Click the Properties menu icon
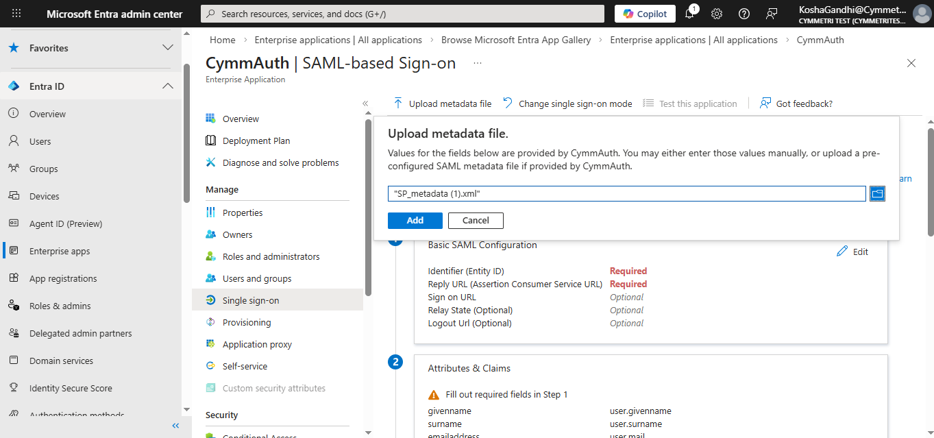Viewport: 934px width, 438px height. pyautogui.click(x=210, y=212)
